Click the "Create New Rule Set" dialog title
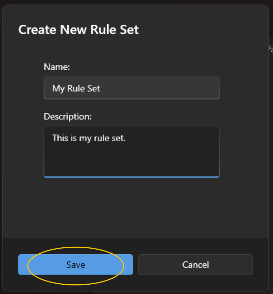This screenshot has width=273, height=294. click(79, 29)
